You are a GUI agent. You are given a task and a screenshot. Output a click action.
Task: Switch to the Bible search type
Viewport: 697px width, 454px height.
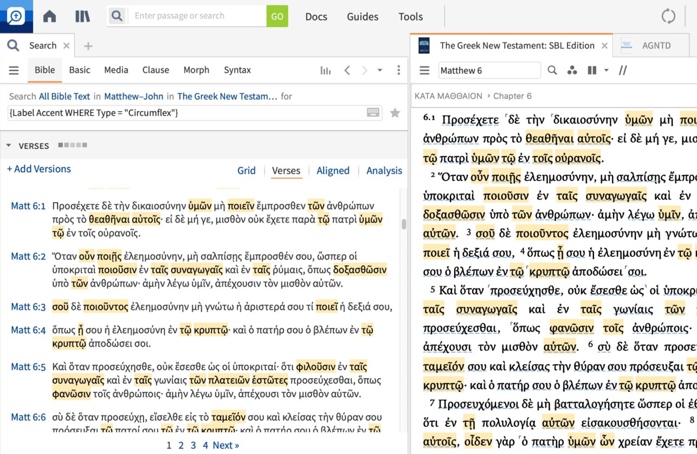[45, 70]
